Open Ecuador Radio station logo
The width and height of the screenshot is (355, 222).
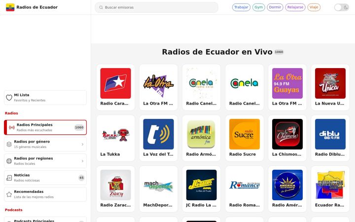[330, 185]
